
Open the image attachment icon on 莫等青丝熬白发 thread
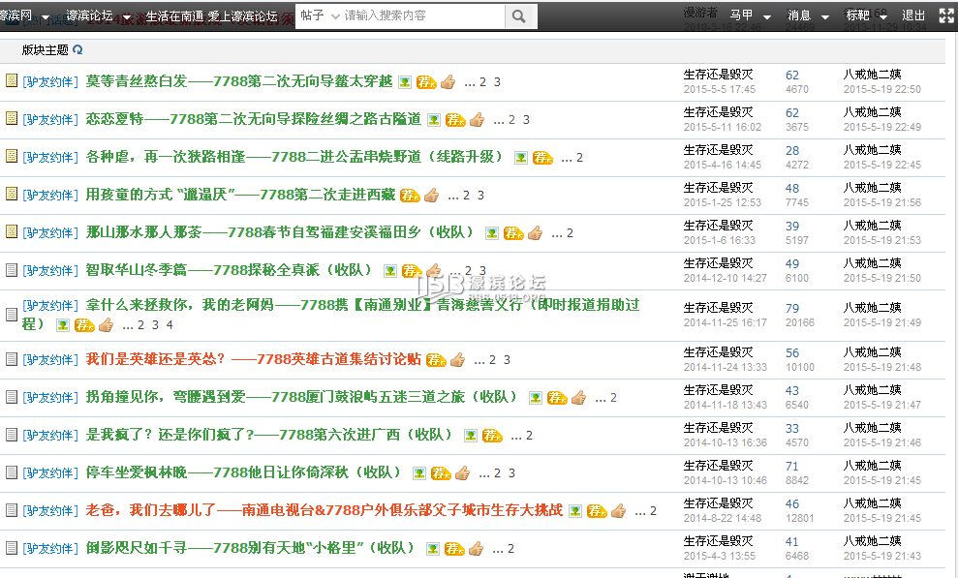click(404, 82)
